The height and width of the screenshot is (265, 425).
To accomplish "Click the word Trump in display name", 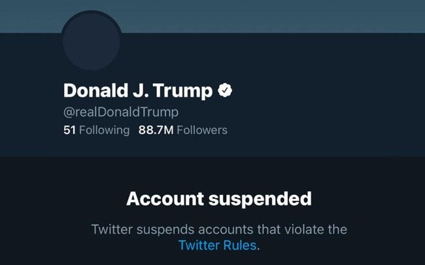I will pyautogui.click(x=183, y=92).
